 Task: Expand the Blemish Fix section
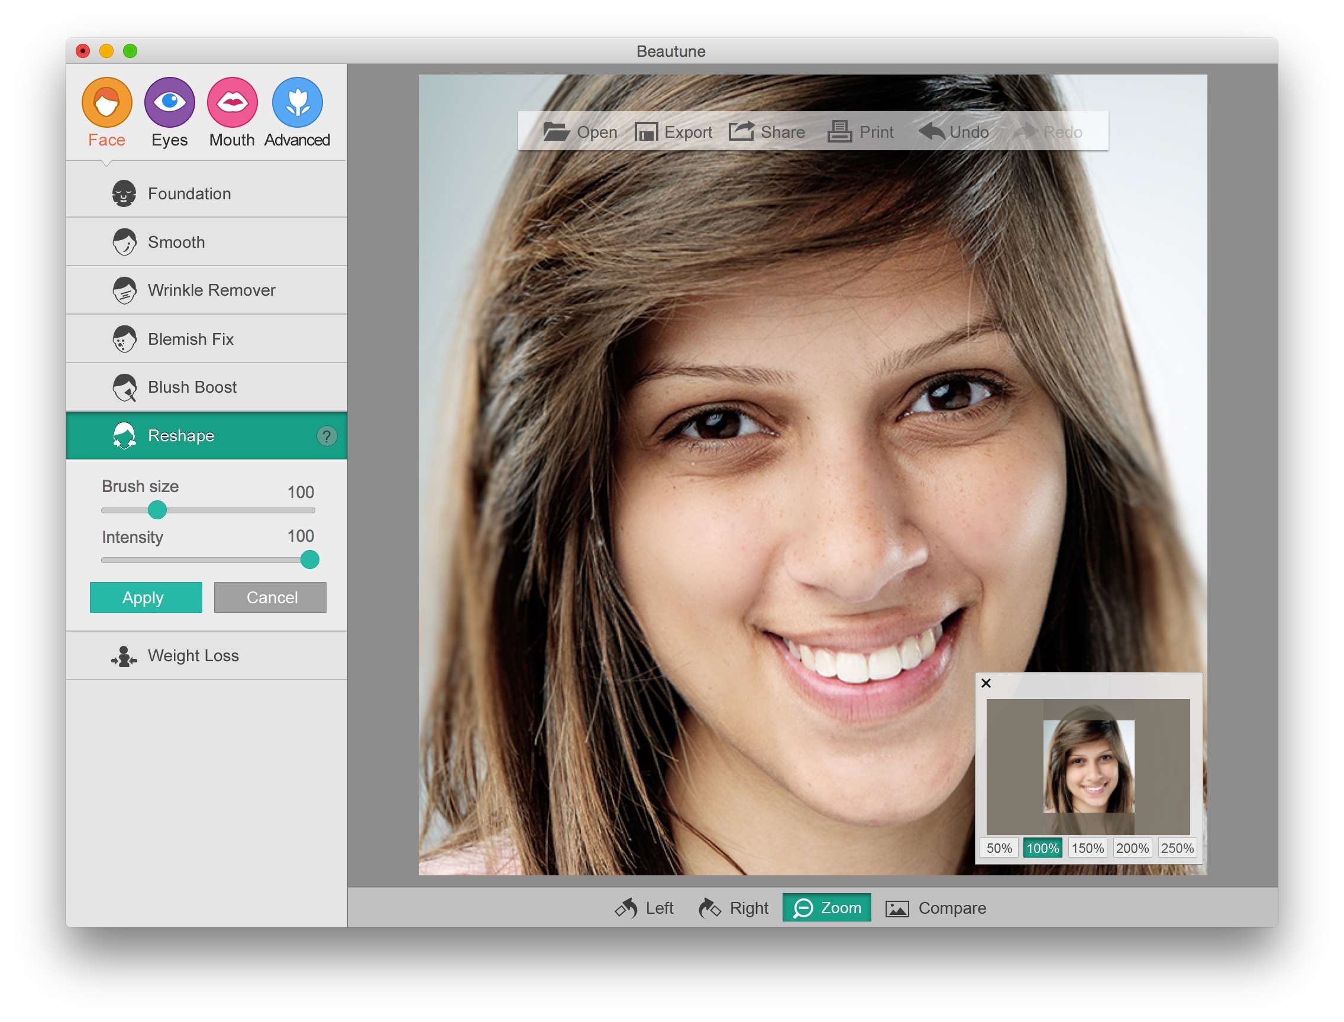click(x=190, y=339)
